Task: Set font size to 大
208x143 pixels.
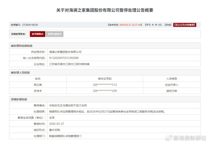Action: 153,25
